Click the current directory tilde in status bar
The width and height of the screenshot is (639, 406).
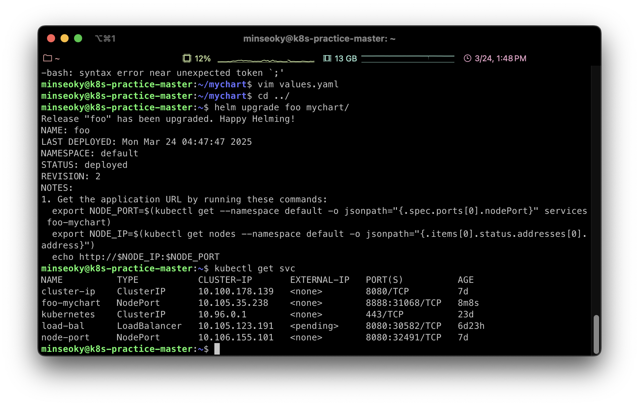pyautogui.click(x=57, y=59)
